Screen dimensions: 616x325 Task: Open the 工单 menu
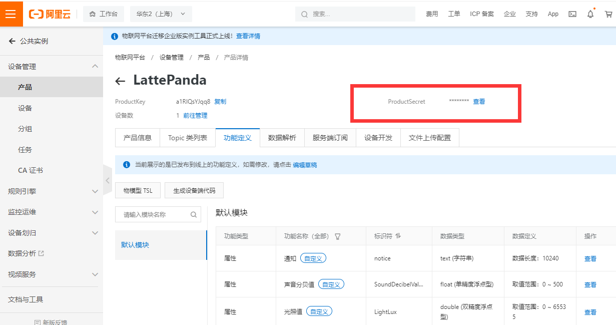[x=454, y=14]
